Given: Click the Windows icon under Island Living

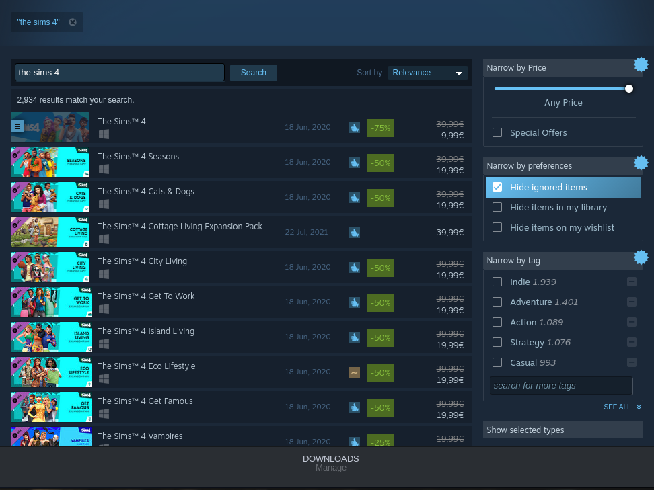Looking at the screenshot, I should click(104, 344).
